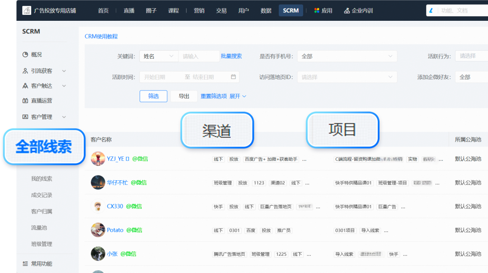488x273 pixels.
Task: Click the 所属公海池 column header
Action: [x=468, y=140]
